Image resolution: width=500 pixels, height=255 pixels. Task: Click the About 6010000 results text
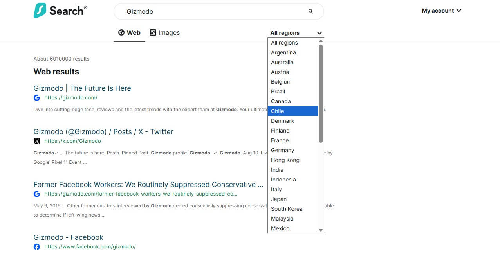(61, 59)
